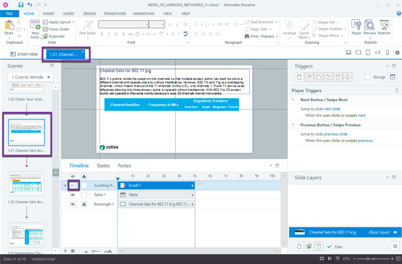Click the 'next slide' trigger link
Image resolution: width=402 pixels, height=264 pixels.
(332, 109)
